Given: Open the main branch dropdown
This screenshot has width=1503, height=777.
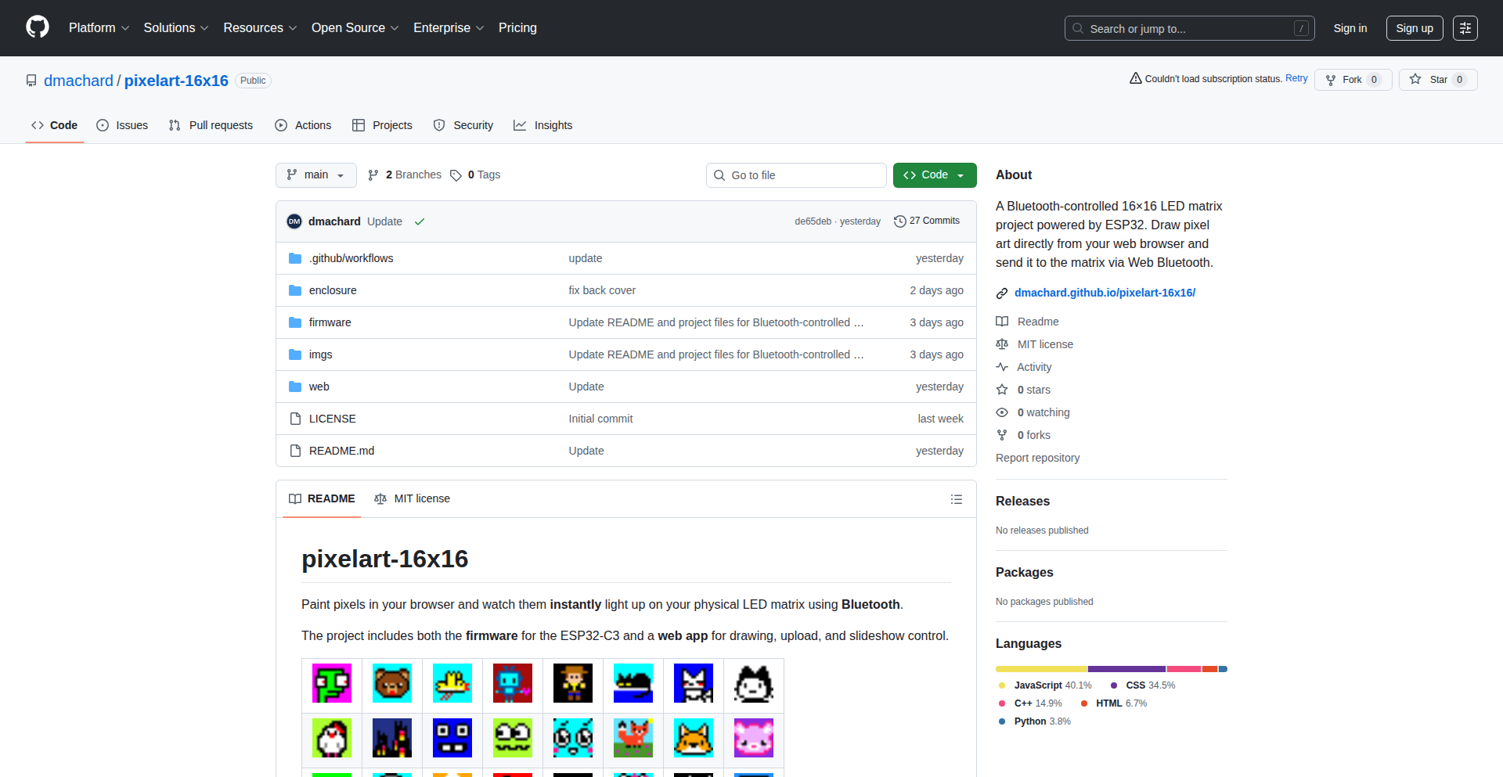Looking at the screenshot, I should pyautogui.click(x=315, y=175).
